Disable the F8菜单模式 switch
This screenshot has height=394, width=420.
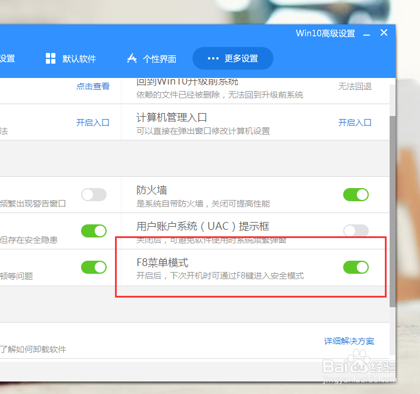click(356, 267)
